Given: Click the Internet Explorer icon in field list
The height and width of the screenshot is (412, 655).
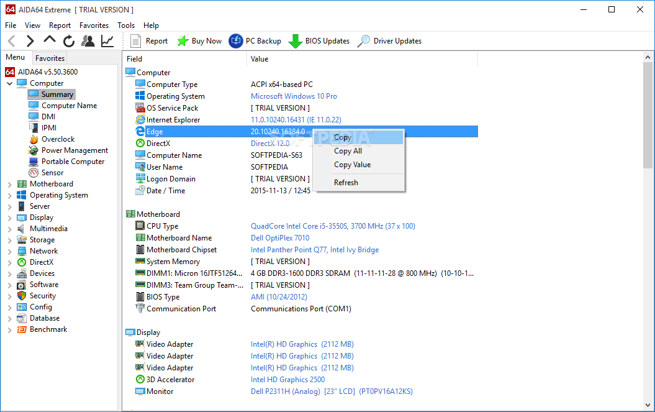Looking at the screenshot, I should pos(140,120).
